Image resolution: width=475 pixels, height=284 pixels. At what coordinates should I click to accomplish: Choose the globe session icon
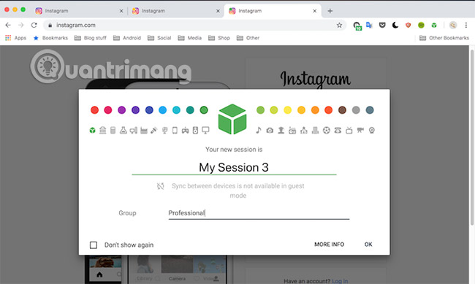tap(164, 131)
